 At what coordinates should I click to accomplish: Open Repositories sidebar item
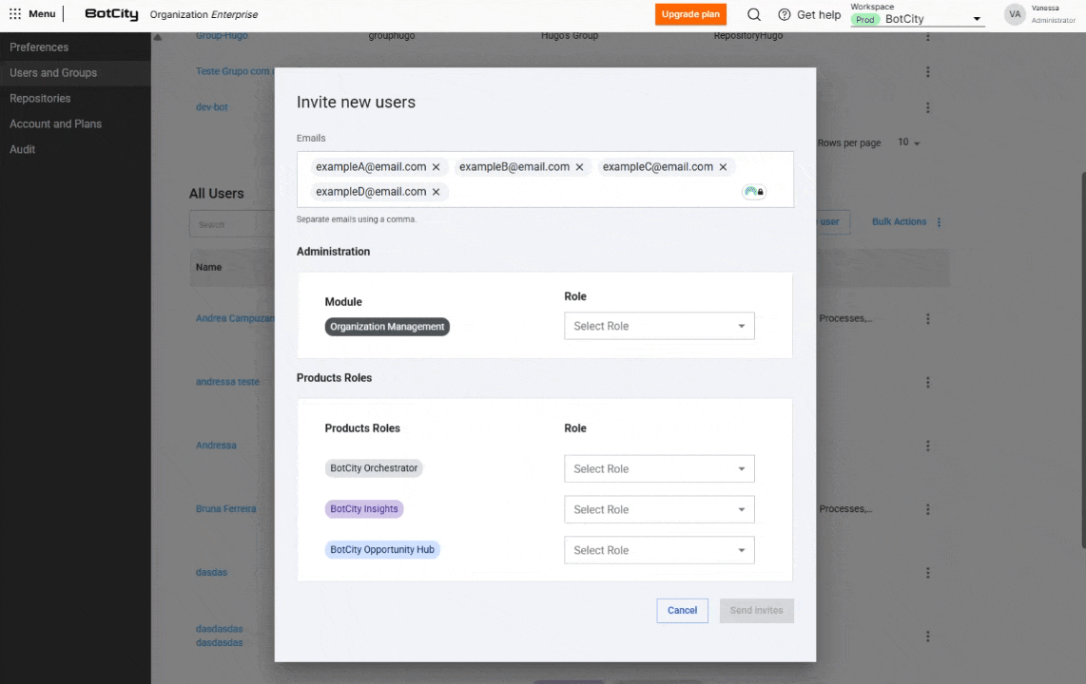click(x=40, y=99)
